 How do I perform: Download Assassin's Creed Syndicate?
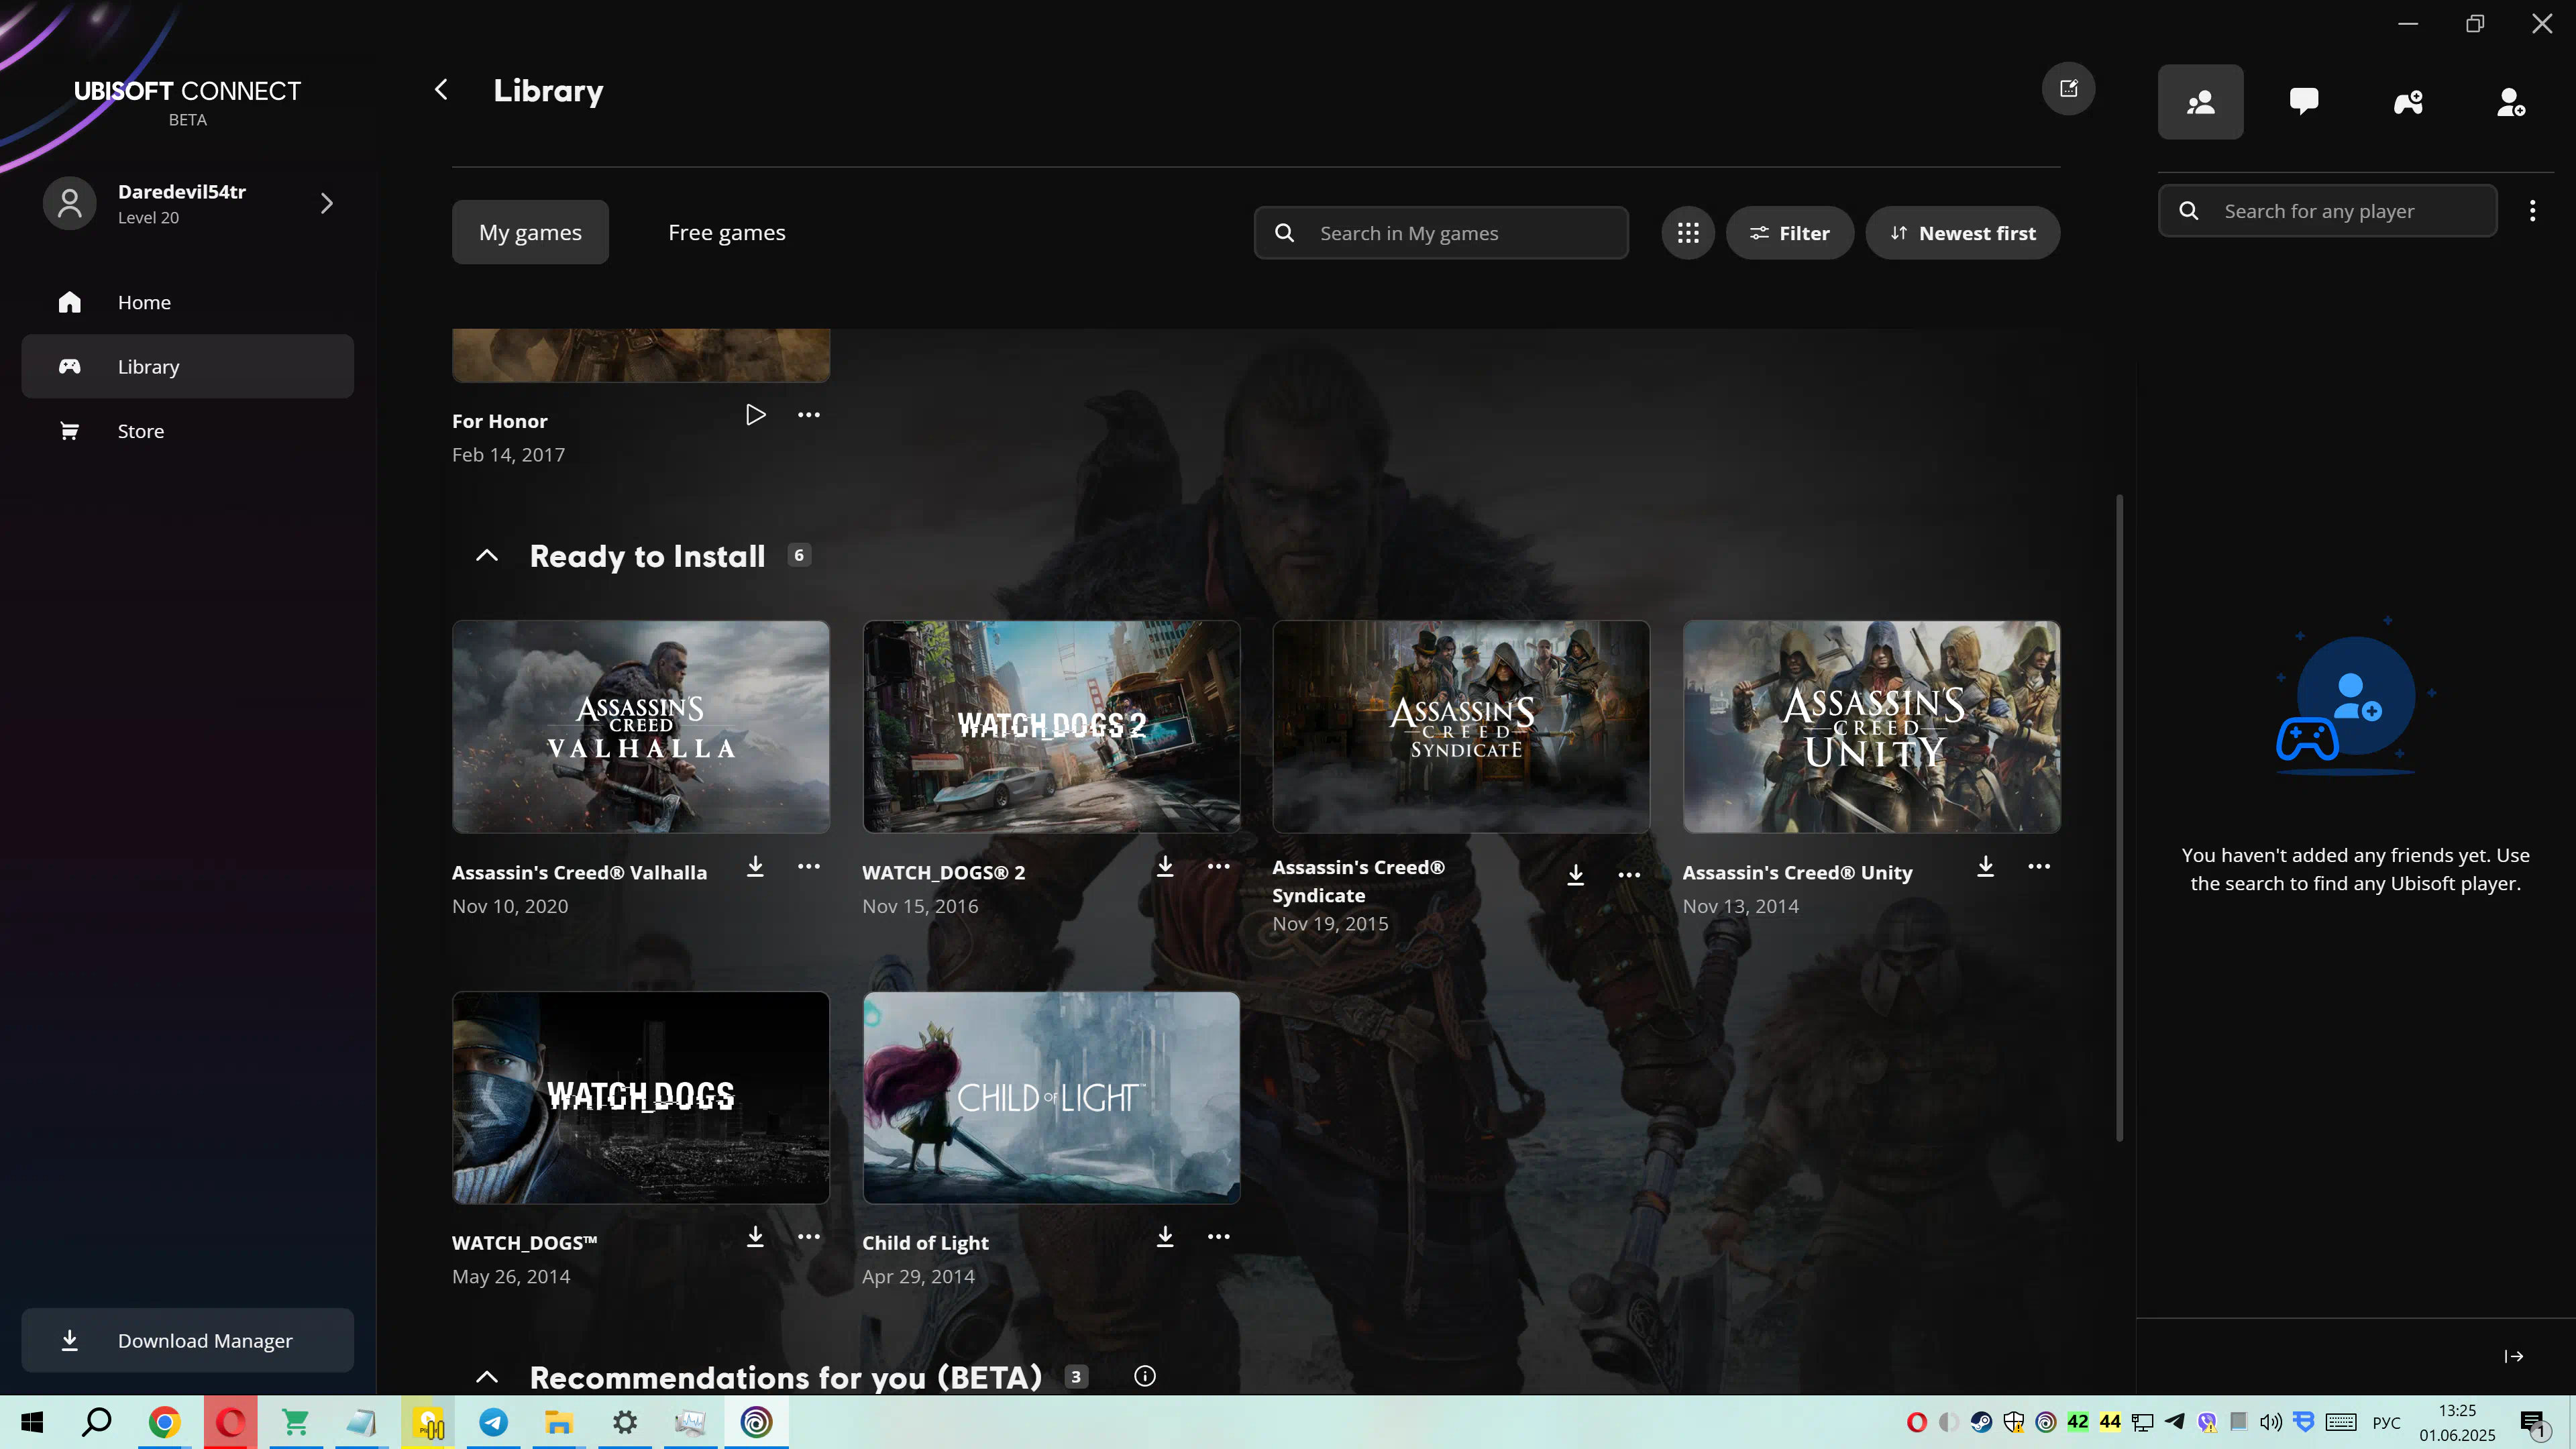pyautogui.click(x=1576, y=876)
